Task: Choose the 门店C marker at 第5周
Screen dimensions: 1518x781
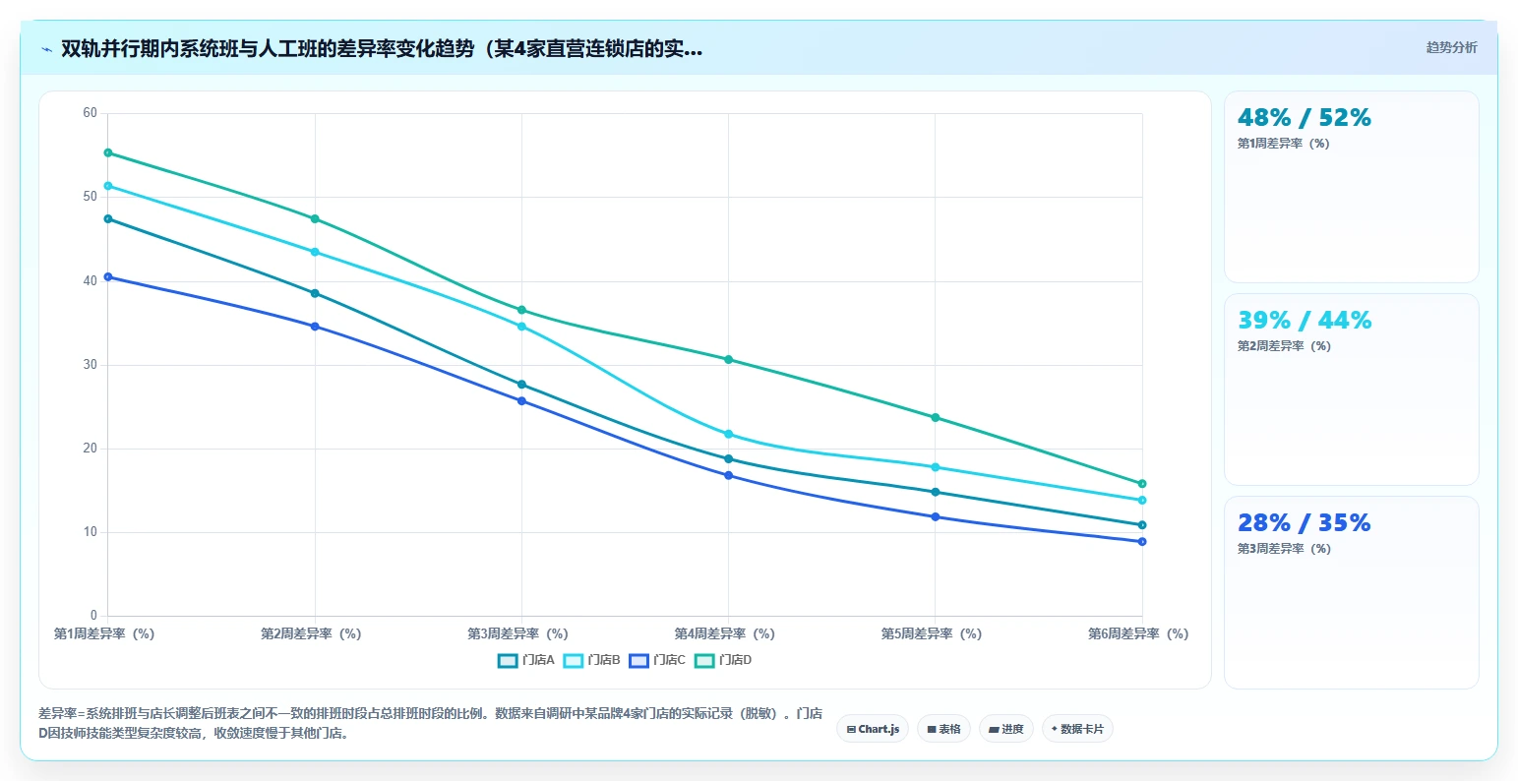Action: point(936,516)
